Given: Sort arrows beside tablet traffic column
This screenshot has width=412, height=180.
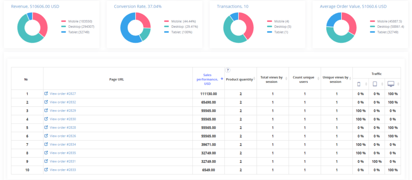Looking at the screenshot, I should click(x=383, y=84).
